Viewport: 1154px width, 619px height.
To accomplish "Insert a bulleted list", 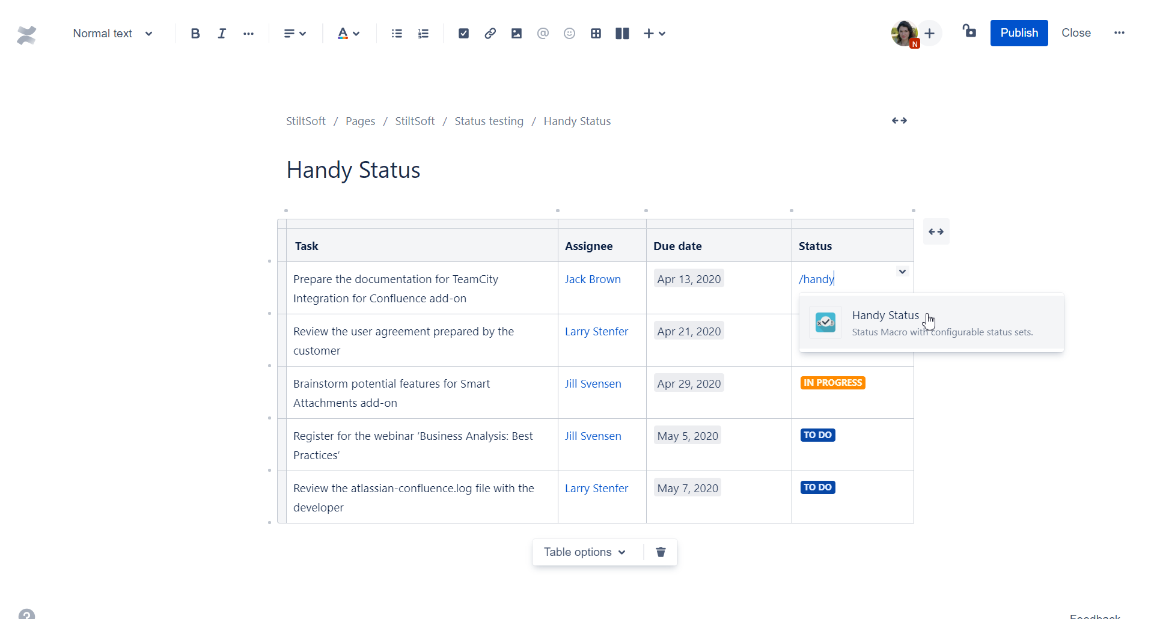I will click(x=397, y=33).
